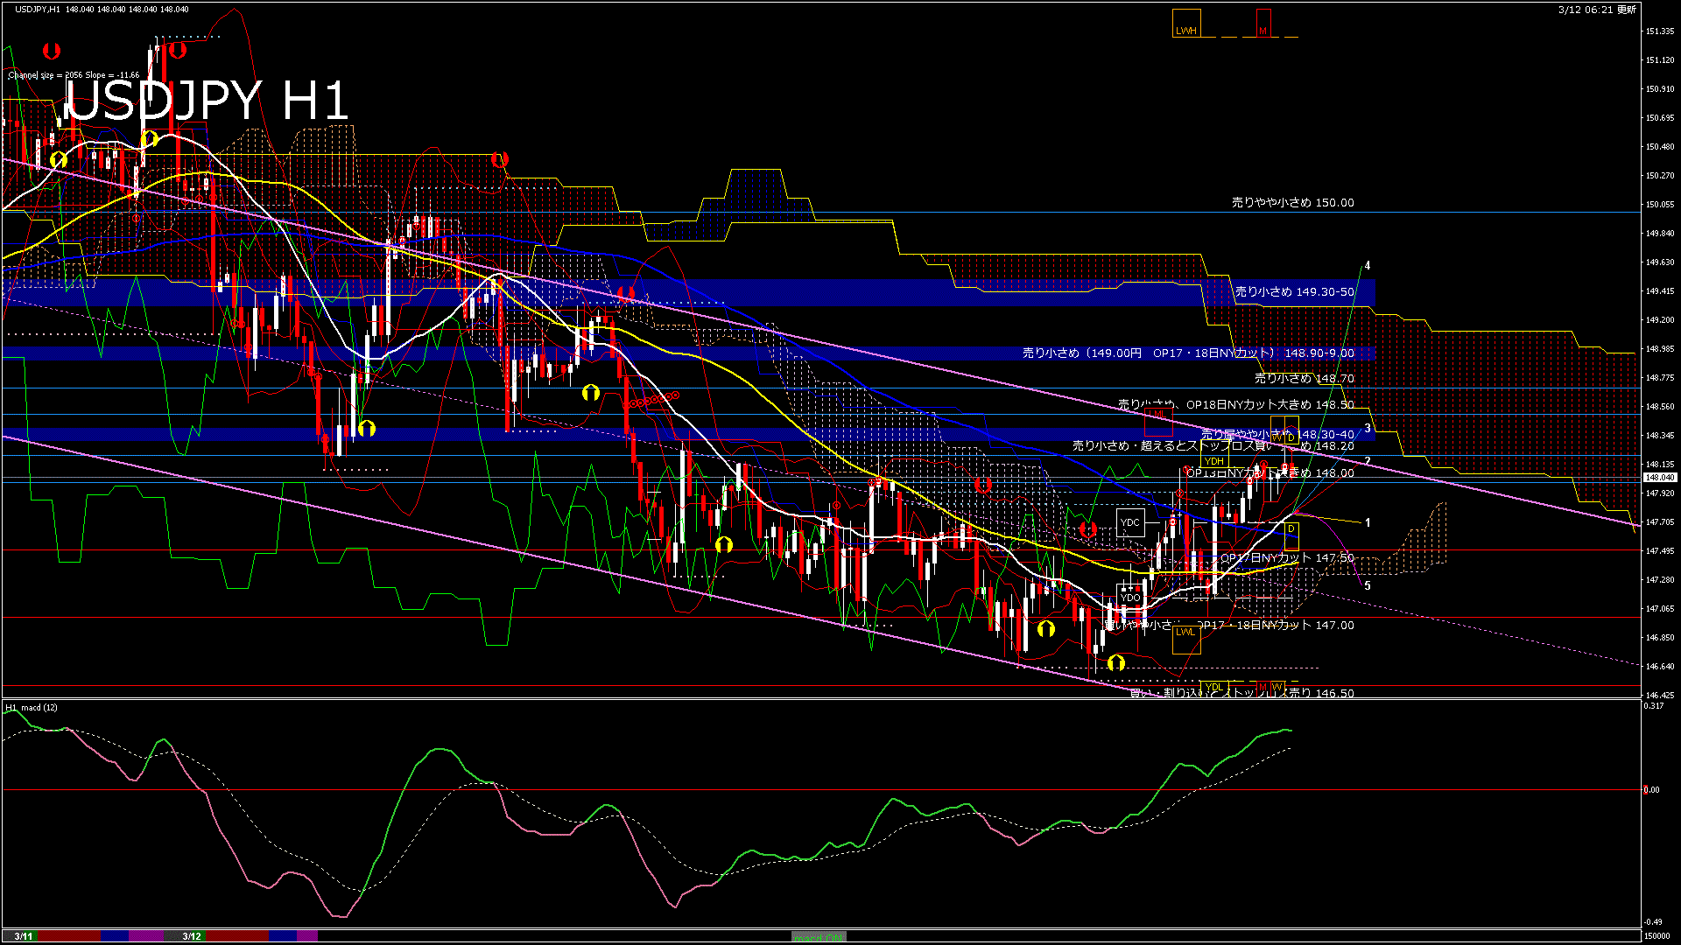Click -0.49 on the MACD scale
Screen dimensions: 1681x945
pyautogui.click(x=1653, y=922)
